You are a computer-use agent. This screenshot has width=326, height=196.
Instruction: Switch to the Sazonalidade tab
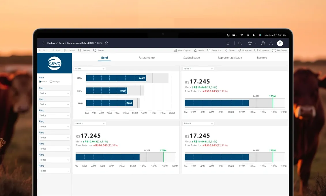click(x=192, y=58)
